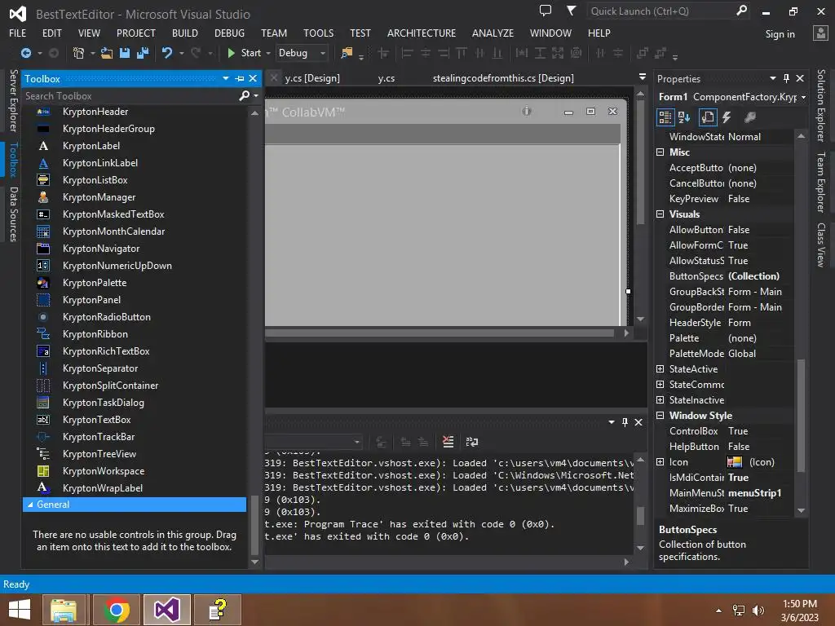835x626 pixels.
Task: Pin the Output window
Action: (x=625, y=422)
